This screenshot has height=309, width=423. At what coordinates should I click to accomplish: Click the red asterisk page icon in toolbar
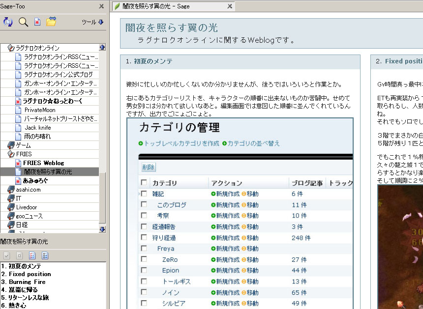(x=37, y=22)
